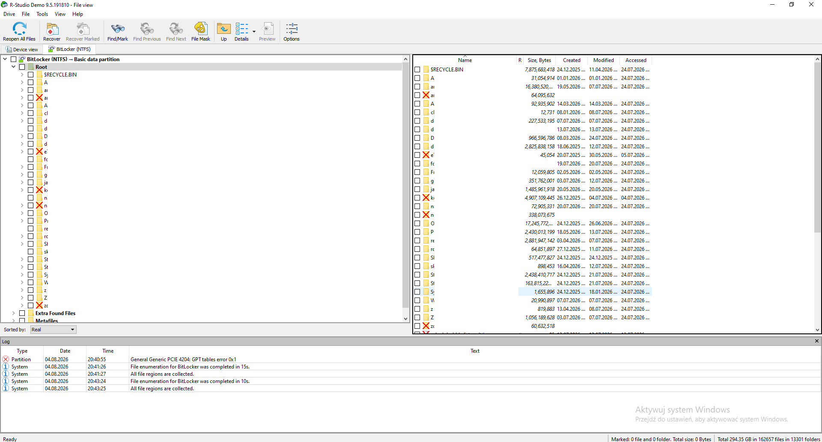822x442 pixels.
Task: Click the Find Next icon
Action: click(176, 29)
